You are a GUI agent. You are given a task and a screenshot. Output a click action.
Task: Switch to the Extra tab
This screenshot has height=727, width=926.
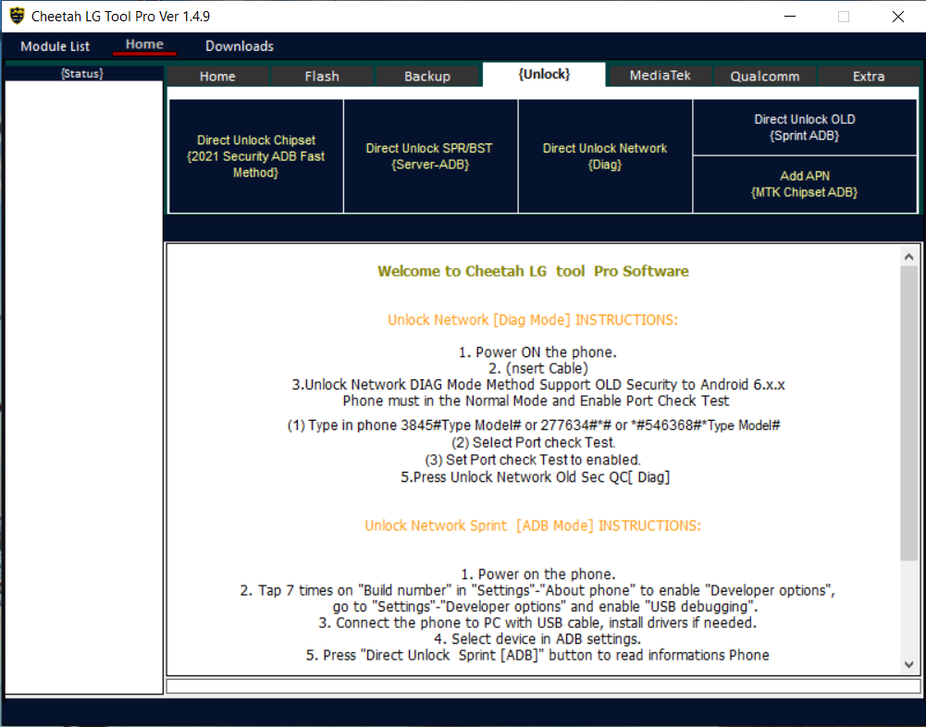868,75
